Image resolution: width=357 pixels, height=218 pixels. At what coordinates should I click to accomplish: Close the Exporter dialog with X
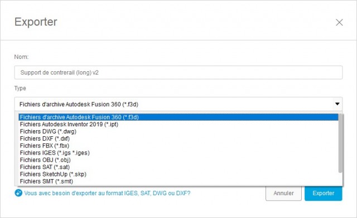coord(339,22)
